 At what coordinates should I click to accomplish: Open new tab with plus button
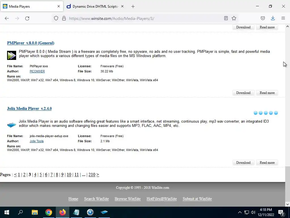pyautogui.click(x=133, y=7)
